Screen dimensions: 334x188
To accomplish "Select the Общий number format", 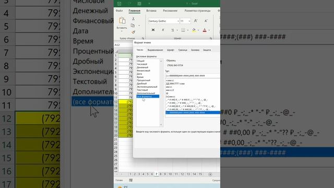I will 140,61.
